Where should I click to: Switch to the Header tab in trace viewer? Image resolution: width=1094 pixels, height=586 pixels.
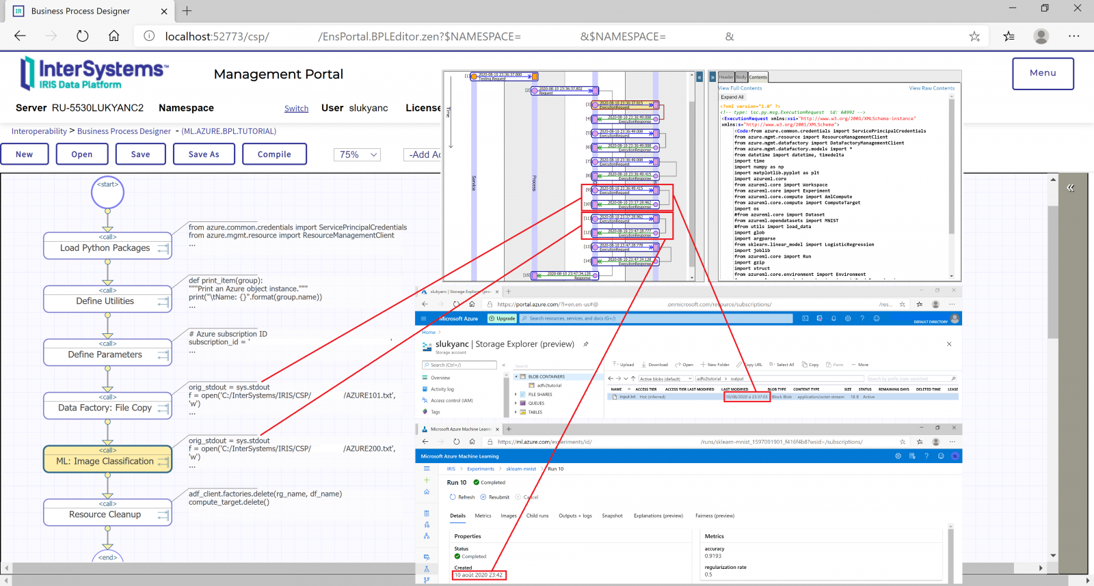[726, 77]
